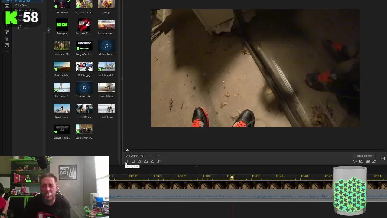Select the Green.png Kick logo thumbnail
Screen dimensions: 387x218
tap(62, 25)
